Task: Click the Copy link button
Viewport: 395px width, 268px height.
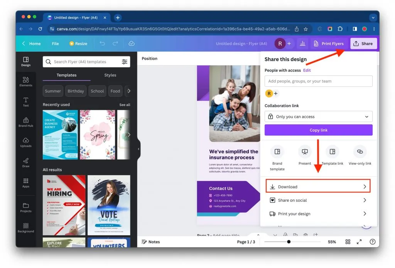Action: 318,130
